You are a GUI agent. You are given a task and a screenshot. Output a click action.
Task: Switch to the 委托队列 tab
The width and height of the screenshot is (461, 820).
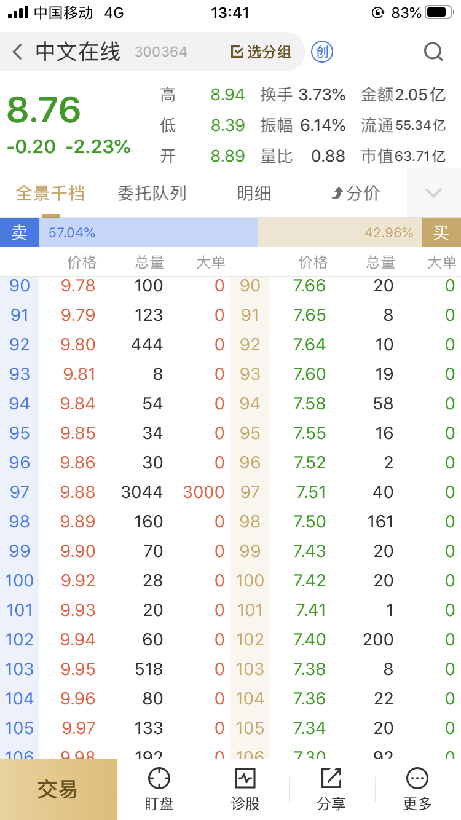(151, 194)
